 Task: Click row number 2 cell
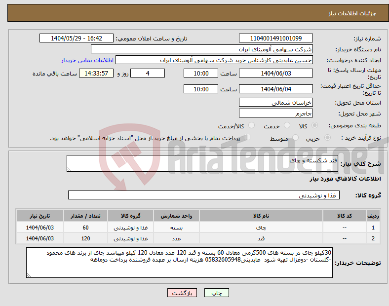(x=373, y=238)
